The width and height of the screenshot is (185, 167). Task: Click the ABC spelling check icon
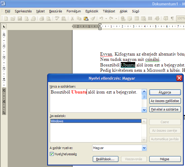coord(57,18)
